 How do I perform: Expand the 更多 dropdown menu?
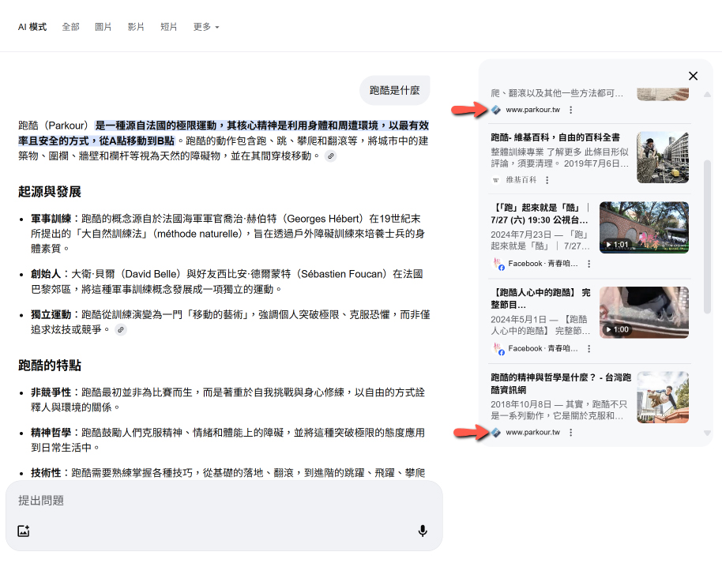(206, 27)
